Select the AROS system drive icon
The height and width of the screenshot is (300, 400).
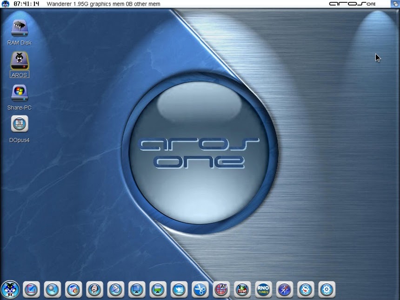click(x=19, y=61)
